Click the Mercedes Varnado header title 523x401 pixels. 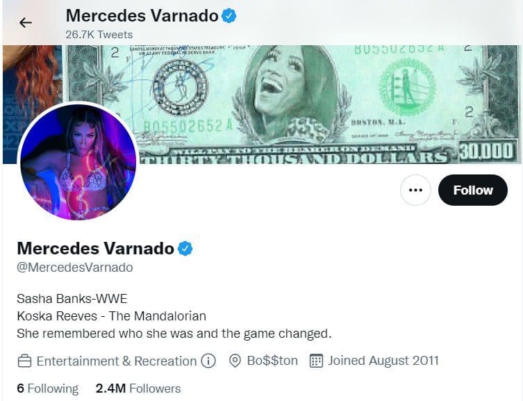click(142, 16)
